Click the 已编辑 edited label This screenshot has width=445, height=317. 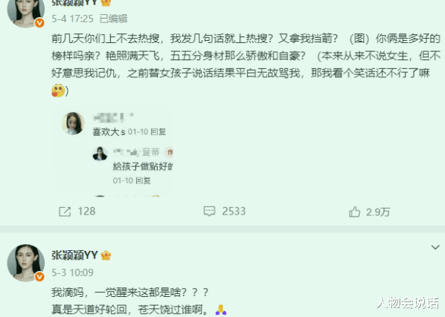coord(114,19)
